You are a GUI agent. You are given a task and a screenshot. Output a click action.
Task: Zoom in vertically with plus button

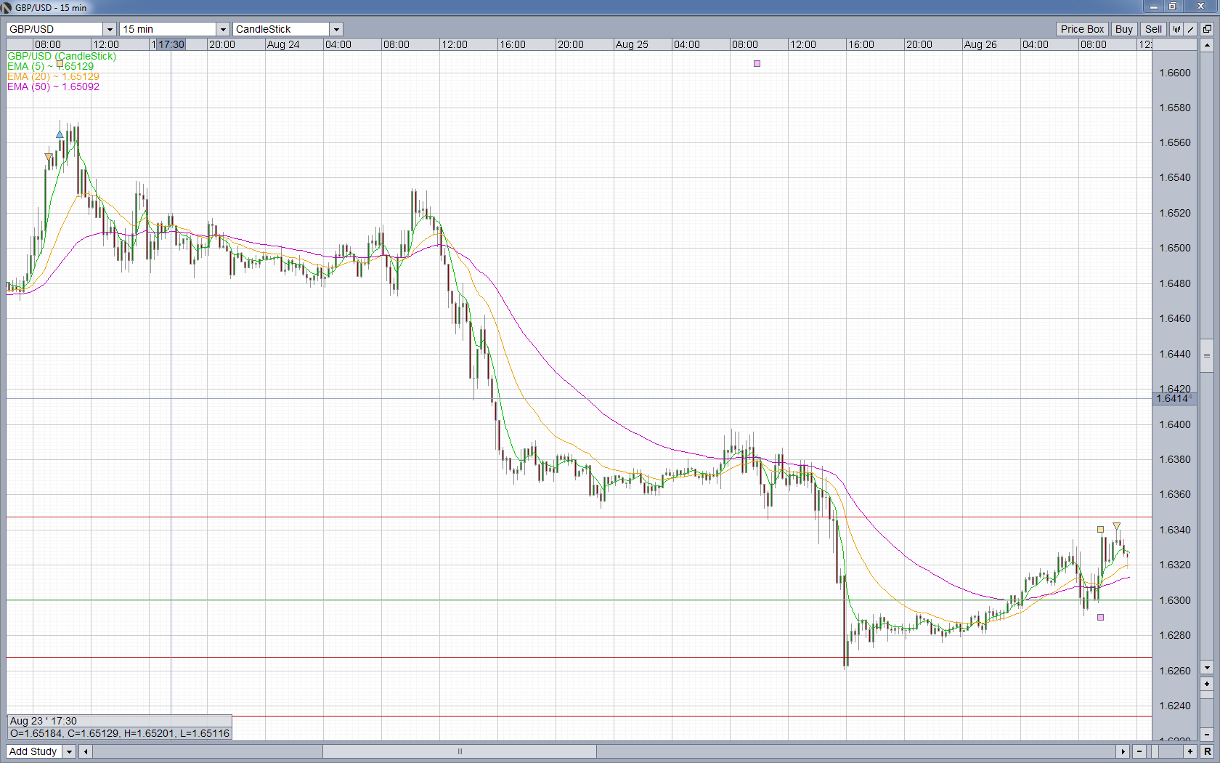pyautogui.click(x=1207, y=685)
